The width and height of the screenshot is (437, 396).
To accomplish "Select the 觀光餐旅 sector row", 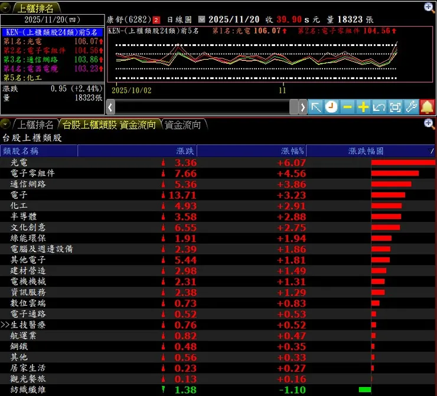I will click(217, 379).
